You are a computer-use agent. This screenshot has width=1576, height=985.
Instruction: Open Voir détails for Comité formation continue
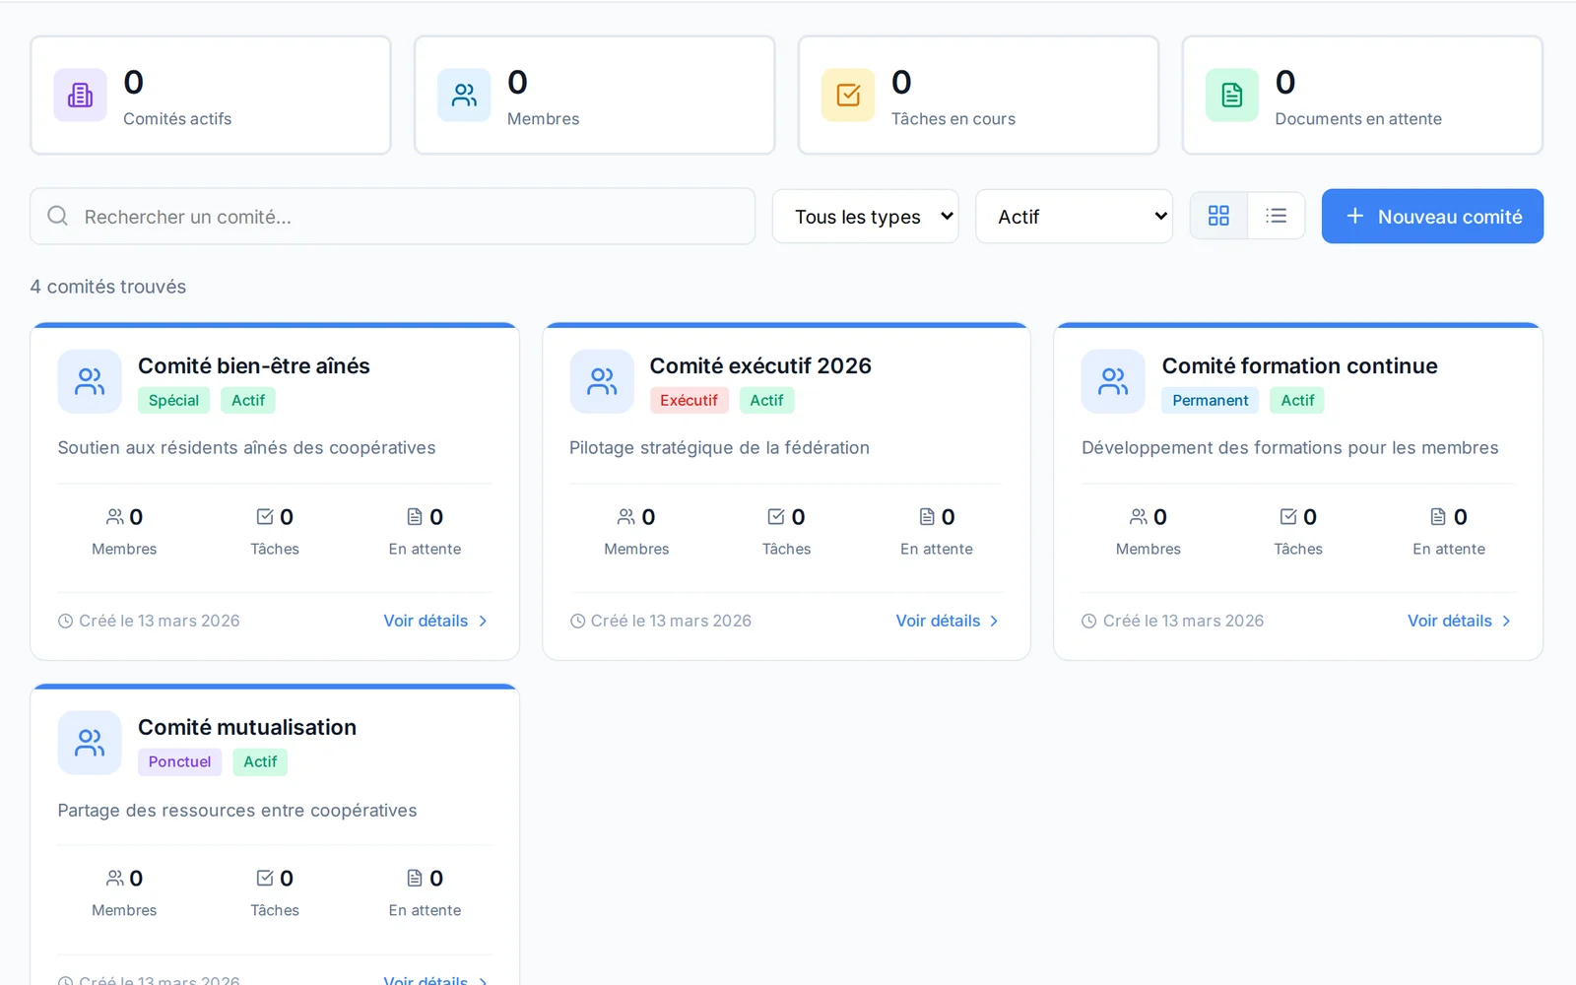(x=1459, y=621)
